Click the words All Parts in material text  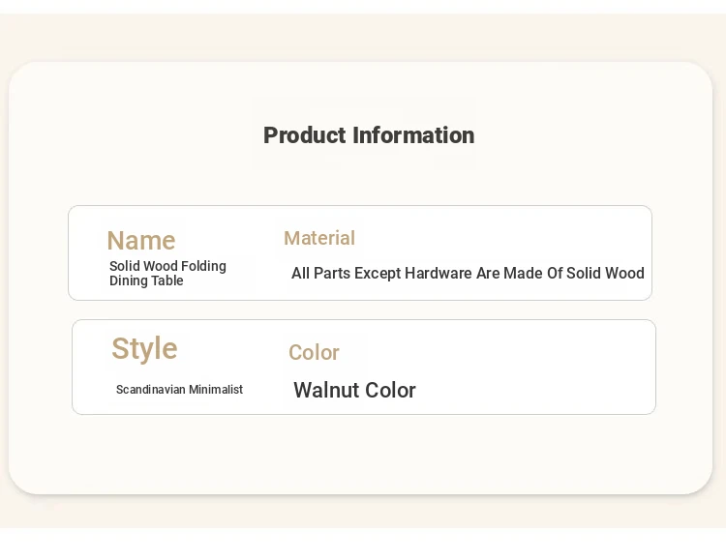coord(320,273)
